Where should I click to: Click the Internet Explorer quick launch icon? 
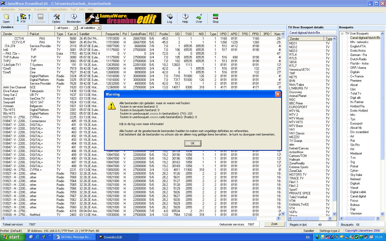[37, 237]
